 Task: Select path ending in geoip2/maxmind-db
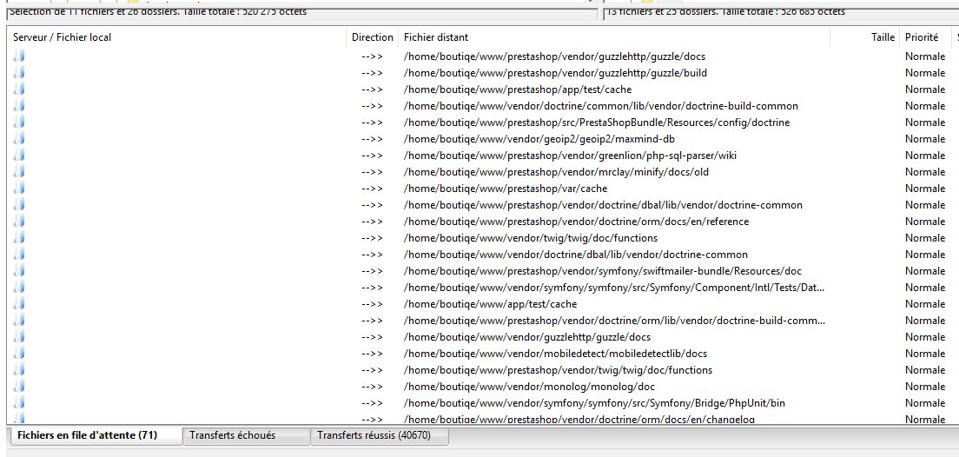[539, 139]
